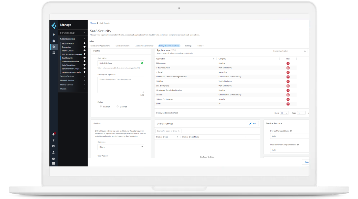The height and width of the screenshot is (199, 358).
Task: Click the red risk score badge for 1-Social
Action: 288,72
